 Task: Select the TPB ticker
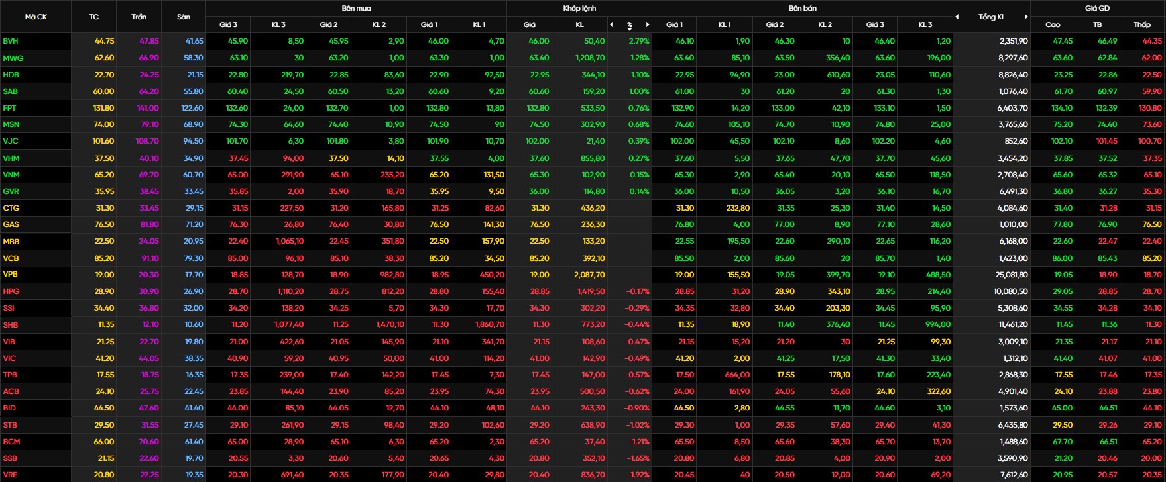pos(10,375)
